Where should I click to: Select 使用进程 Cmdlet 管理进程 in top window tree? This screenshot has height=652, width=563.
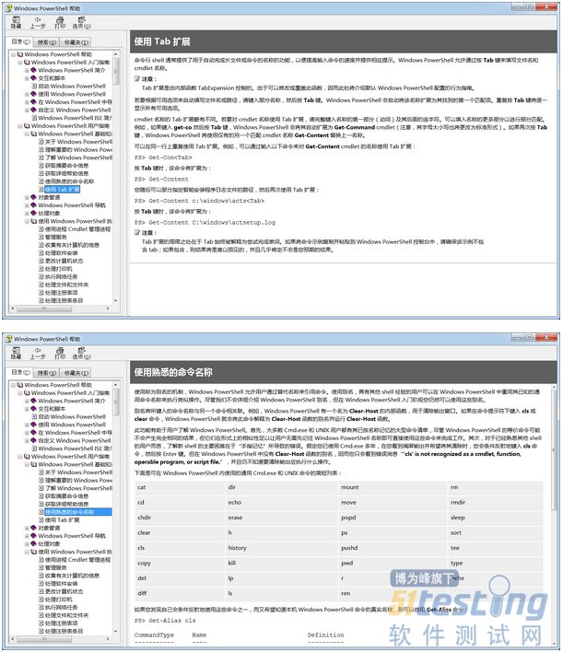click(77, 229)
